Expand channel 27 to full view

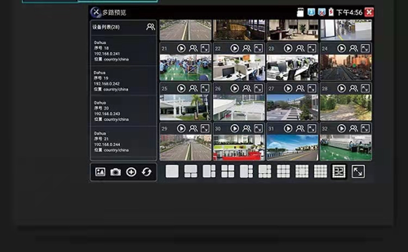312,89
